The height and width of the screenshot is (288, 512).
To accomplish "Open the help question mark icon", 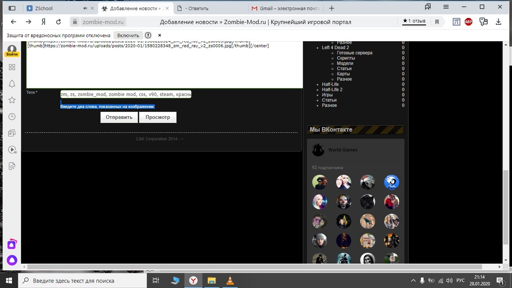I will pos(148,35).
